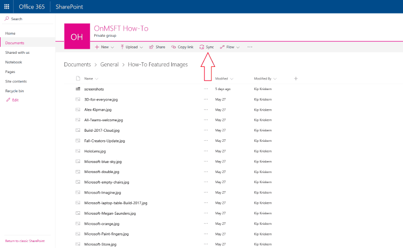Sort using the Name column header
The image size is (403, 248).
89,78
